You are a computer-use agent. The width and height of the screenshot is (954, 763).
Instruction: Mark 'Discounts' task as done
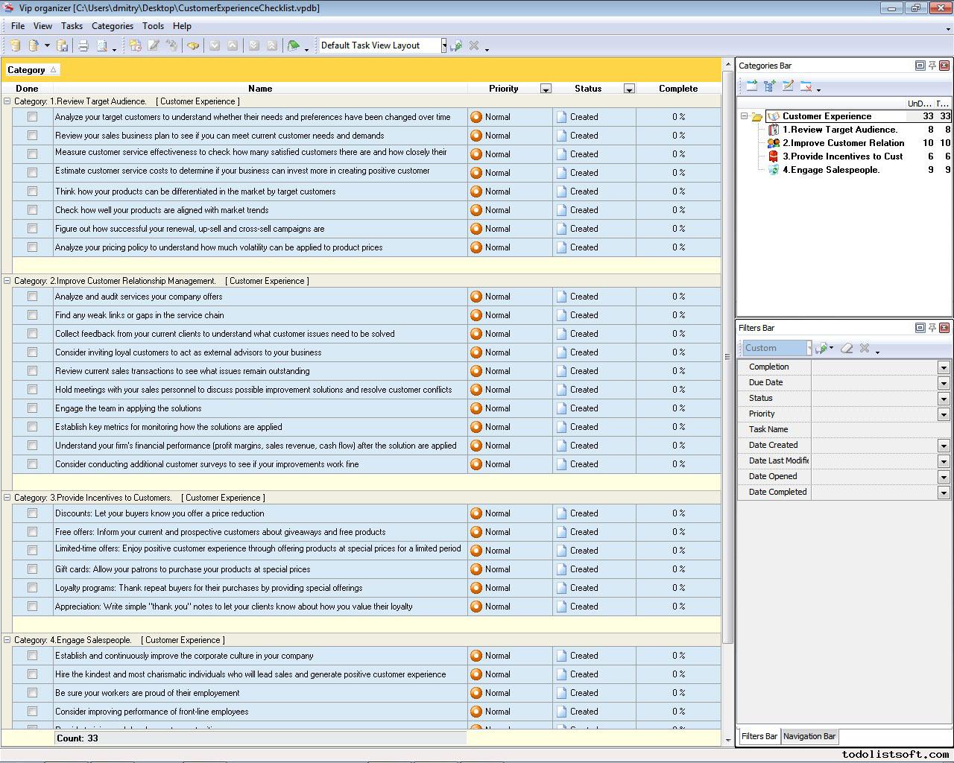pos(32,513)
